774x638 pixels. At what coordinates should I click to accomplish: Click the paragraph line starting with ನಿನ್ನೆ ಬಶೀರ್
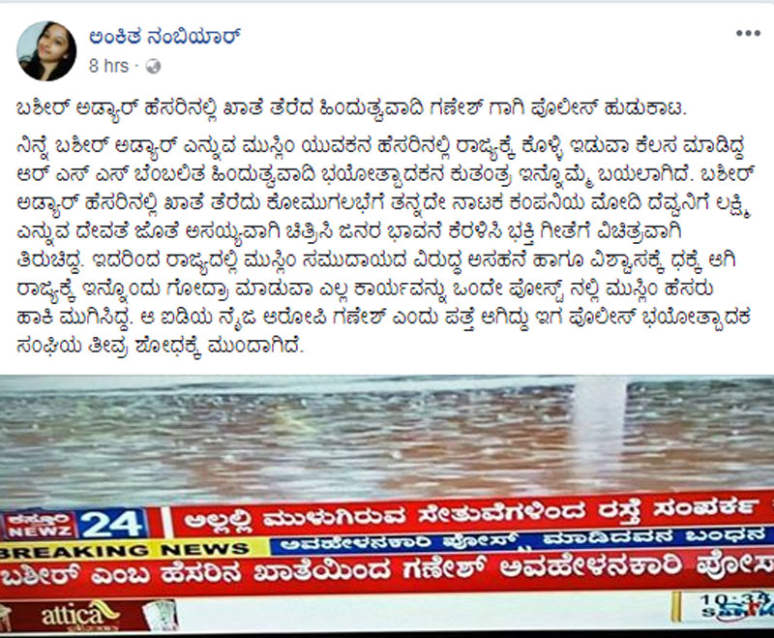click(380, 146)
